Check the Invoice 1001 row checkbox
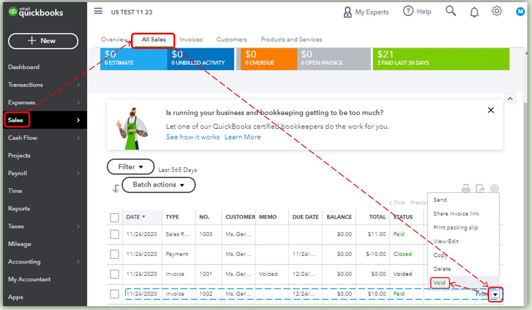The height and width of the screenshot is (310, 532). (114, 274)
